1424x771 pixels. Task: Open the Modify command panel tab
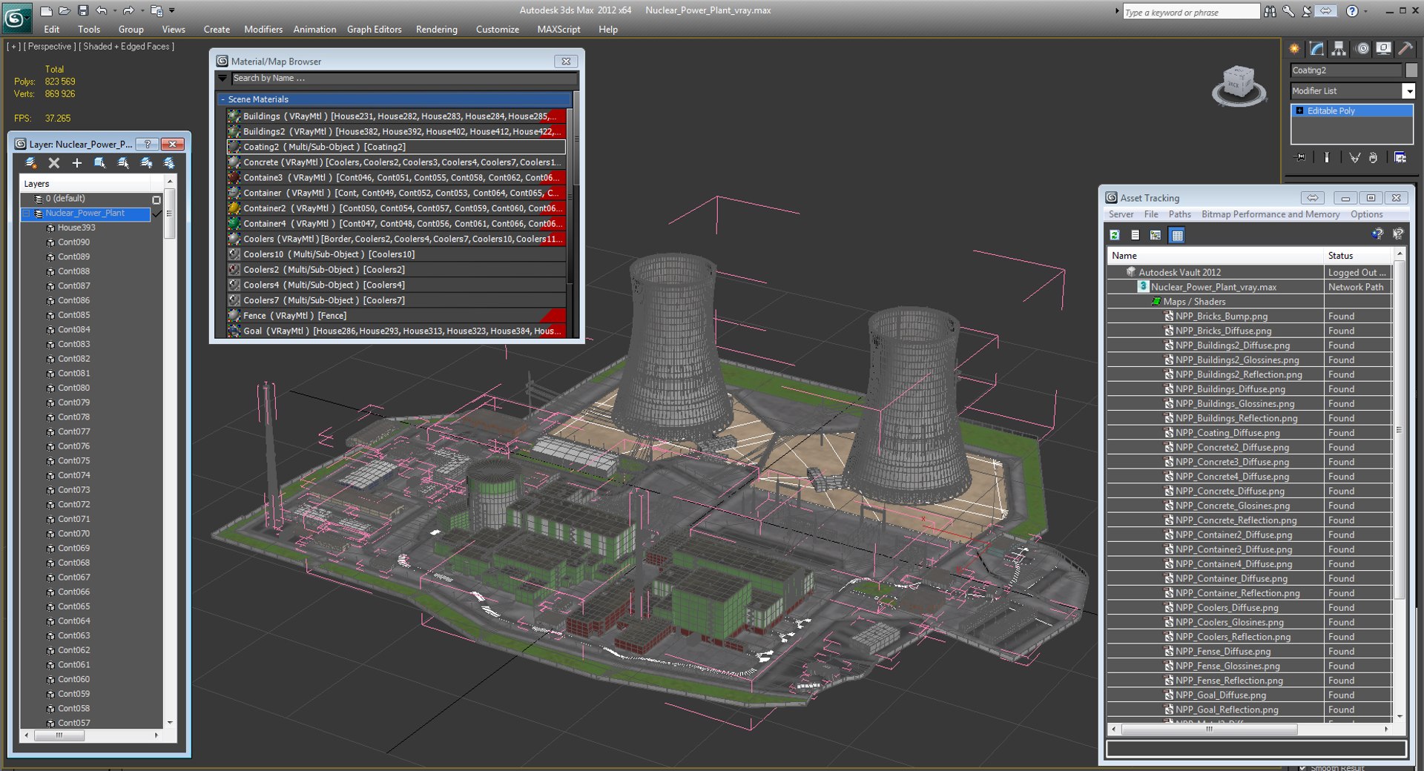[x=1316, y=49]
